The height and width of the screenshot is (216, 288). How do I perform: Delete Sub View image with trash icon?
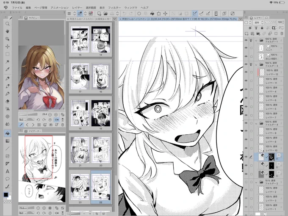click(62, 125)
